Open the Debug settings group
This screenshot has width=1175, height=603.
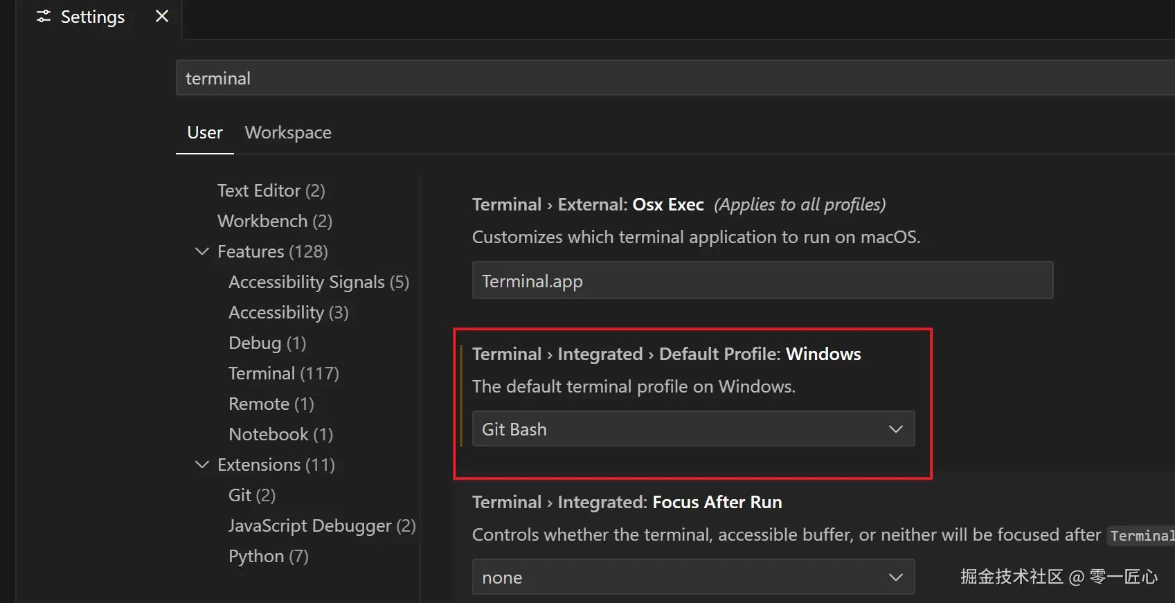coord(267,343)
